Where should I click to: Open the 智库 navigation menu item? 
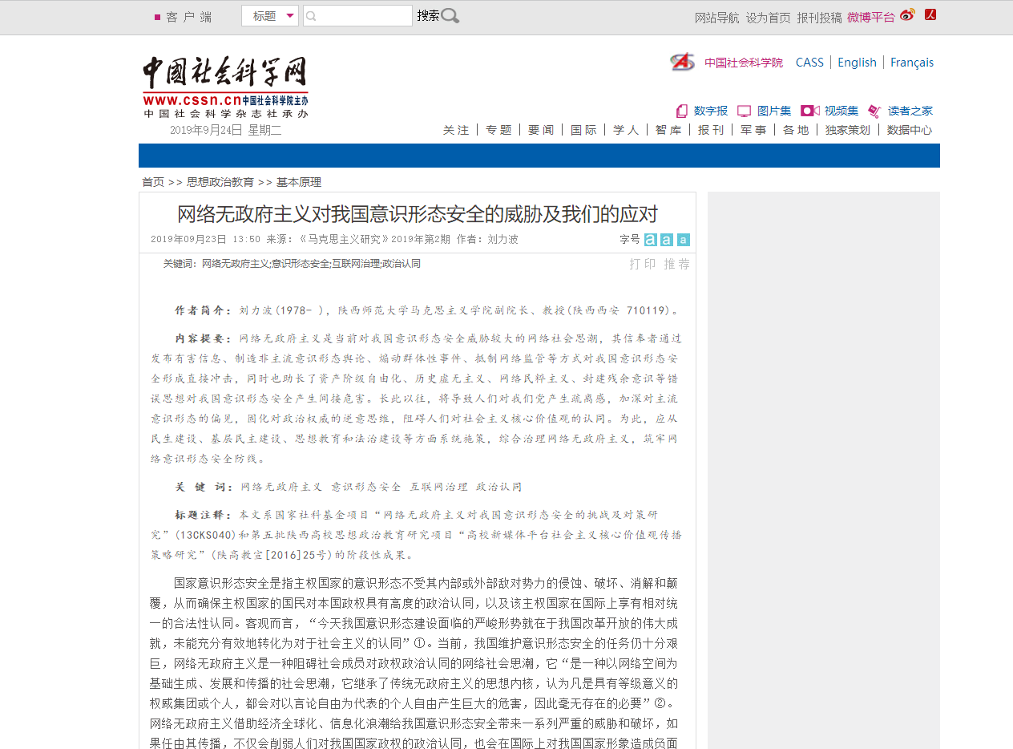tap(668, 130)
